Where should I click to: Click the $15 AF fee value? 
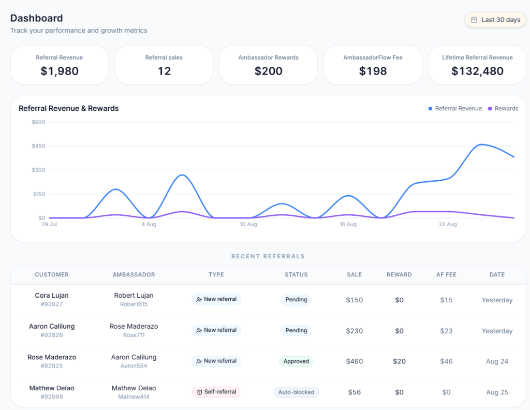[446, 300]
